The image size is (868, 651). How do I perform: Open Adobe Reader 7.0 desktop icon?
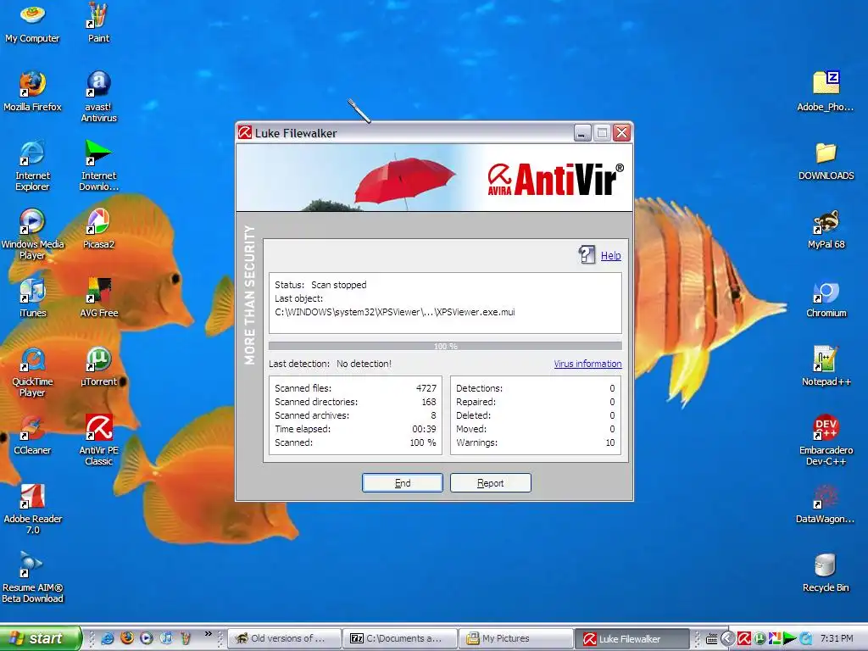(x=32, y=509)
